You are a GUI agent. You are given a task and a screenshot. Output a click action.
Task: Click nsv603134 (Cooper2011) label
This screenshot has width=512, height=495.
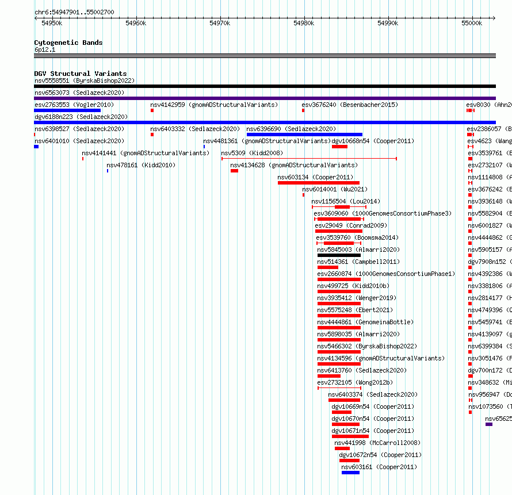click(x=315, y=177)
